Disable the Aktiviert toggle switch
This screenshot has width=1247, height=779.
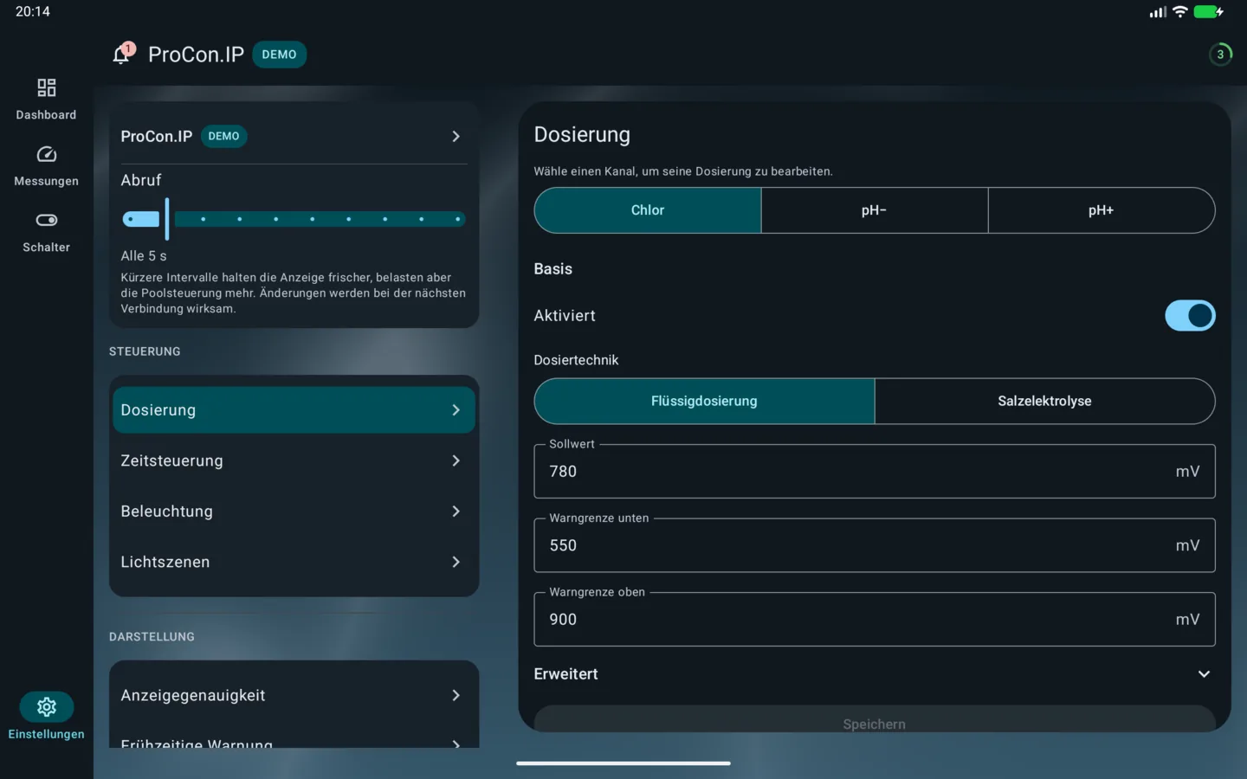(1190, 316)
